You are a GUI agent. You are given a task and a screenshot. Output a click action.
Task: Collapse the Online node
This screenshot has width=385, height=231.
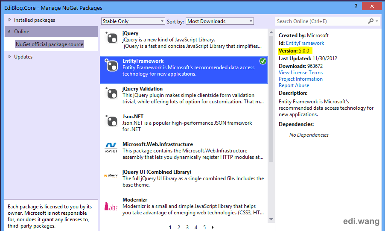(9, 32)
